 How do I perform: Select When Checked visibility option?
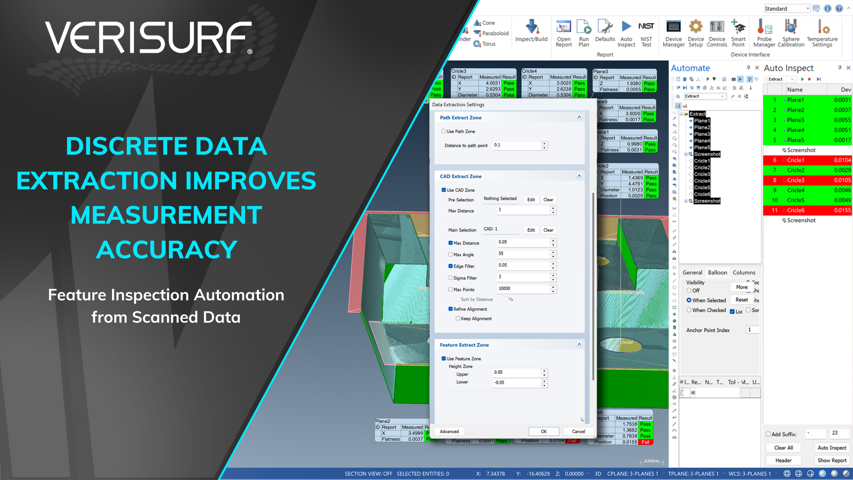point(689,310)
